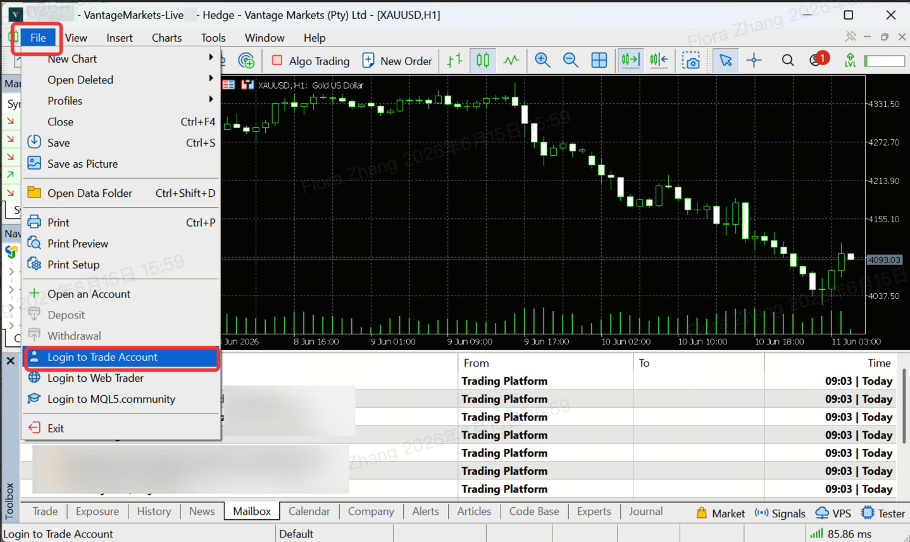Click the progress bar next to LVL
This screenshot has height=542, width=910.
click(885, 61)
